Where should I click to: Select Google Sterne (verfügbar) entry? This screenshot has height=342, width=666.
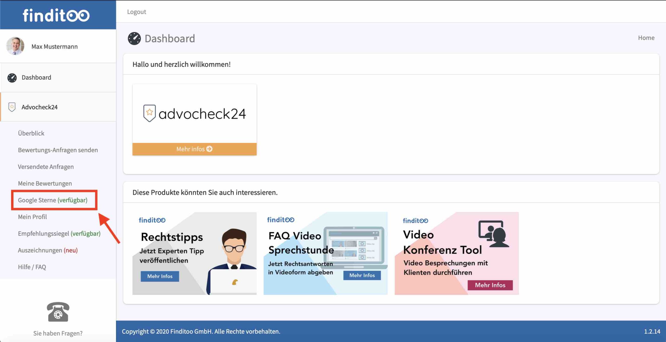(53, 200)
